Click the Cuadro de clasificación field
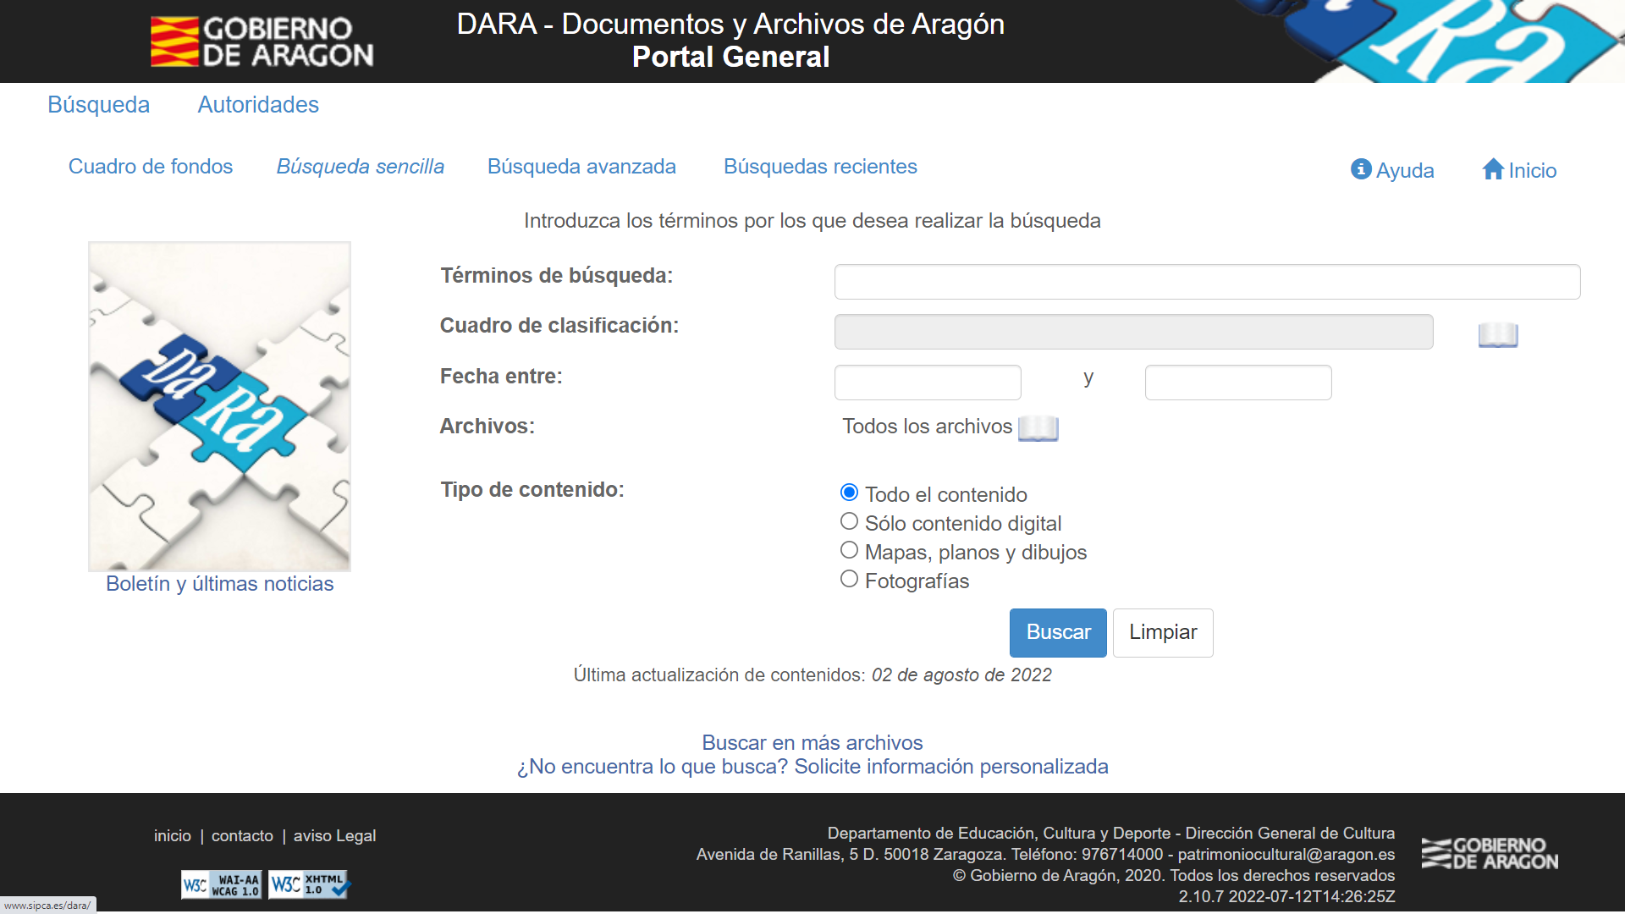1625x914 pixels. (1134, 332)
